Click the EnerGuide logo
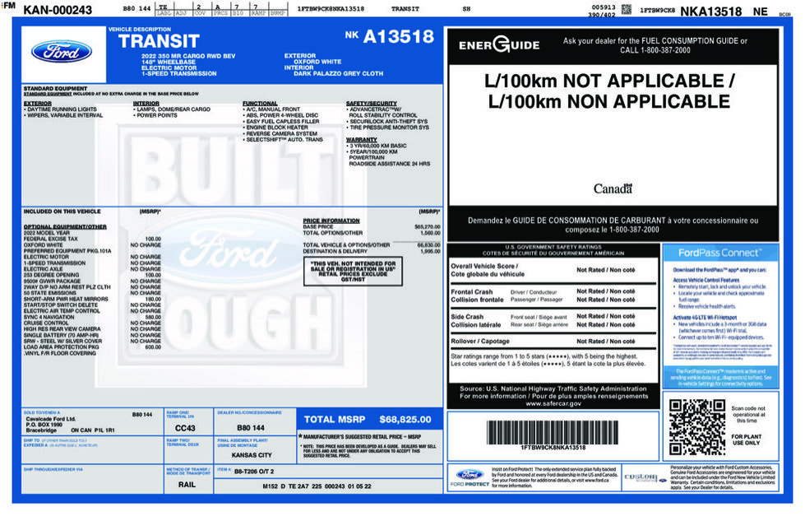Viewport: 805px width, 521px height. coord(499,45)
